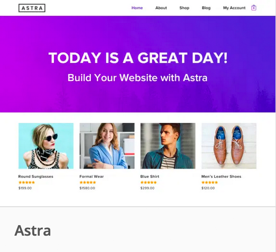
Task: Open the Men's Leather Shoes image
Action: coord(229,146)
